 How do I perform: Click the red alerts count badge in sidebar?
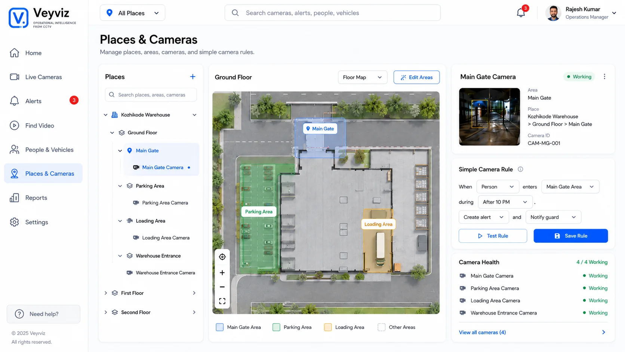click(x=74, y=100)
